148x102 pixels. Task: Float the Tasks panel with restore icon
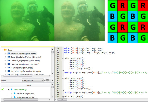(x=50, y=80)
